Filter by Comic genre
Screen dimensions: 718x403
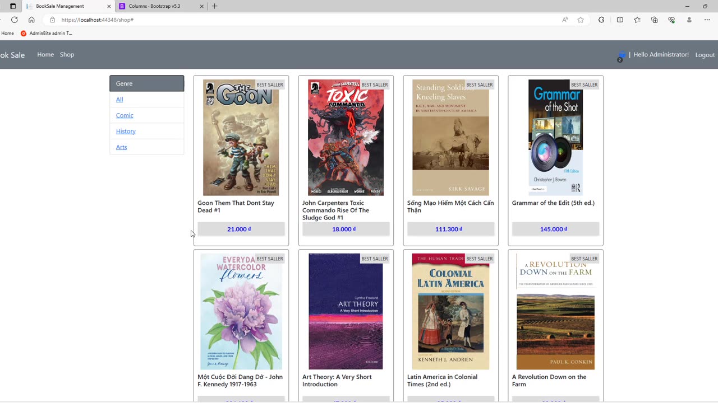point(125,115)
